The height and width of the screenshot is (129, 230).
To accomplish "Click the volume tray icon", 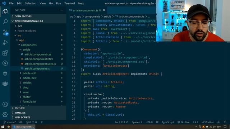I will pos(214,126).
